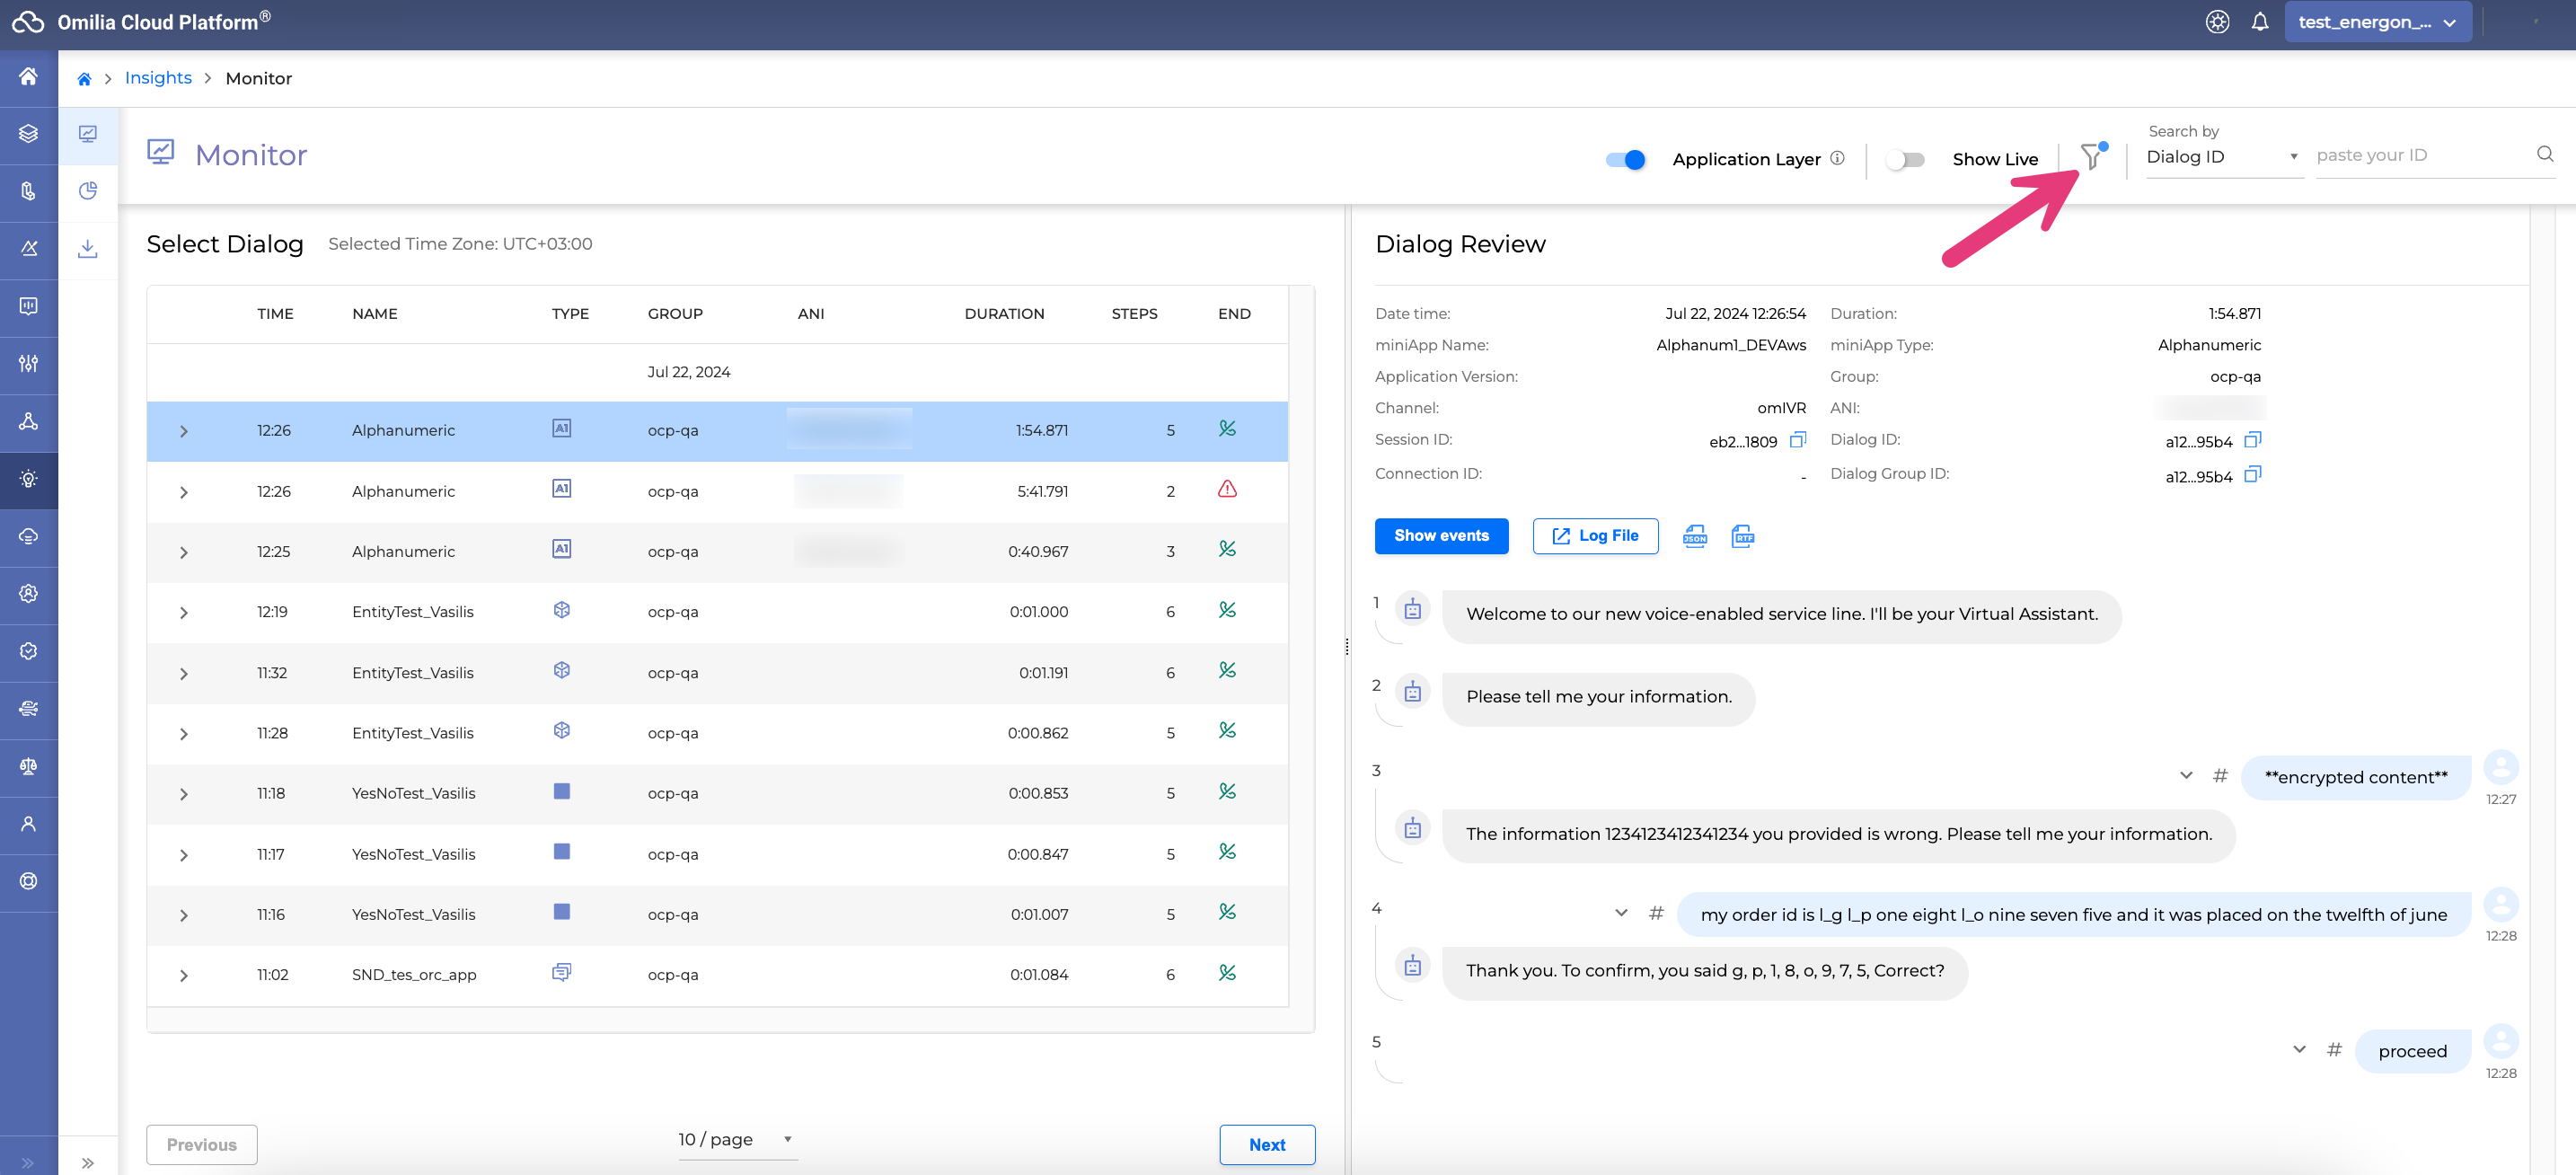This screenshot has height=1175, width=2576.
Task: Expand details of step 4 user utterance
Action: (1620, 913)
